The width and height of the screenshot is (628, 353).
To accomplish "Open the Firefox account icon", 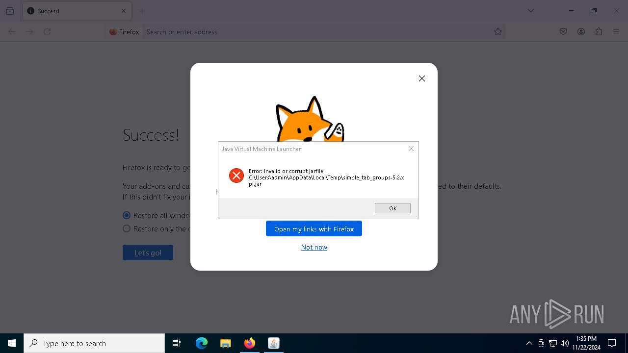I will tap(581, 32).
